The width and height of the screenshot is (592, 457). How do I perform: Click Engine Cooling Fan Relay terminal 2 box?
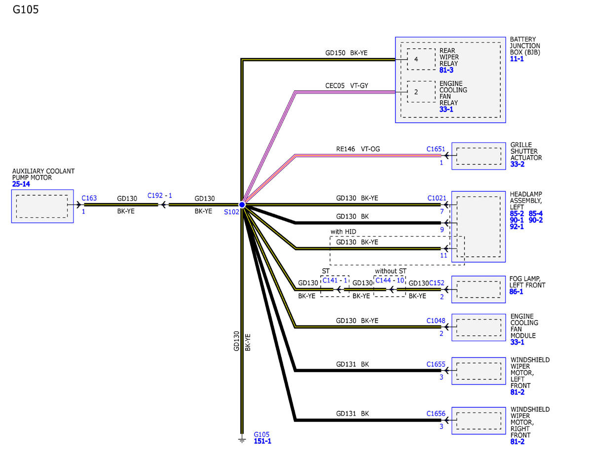[x=421, y=92]
